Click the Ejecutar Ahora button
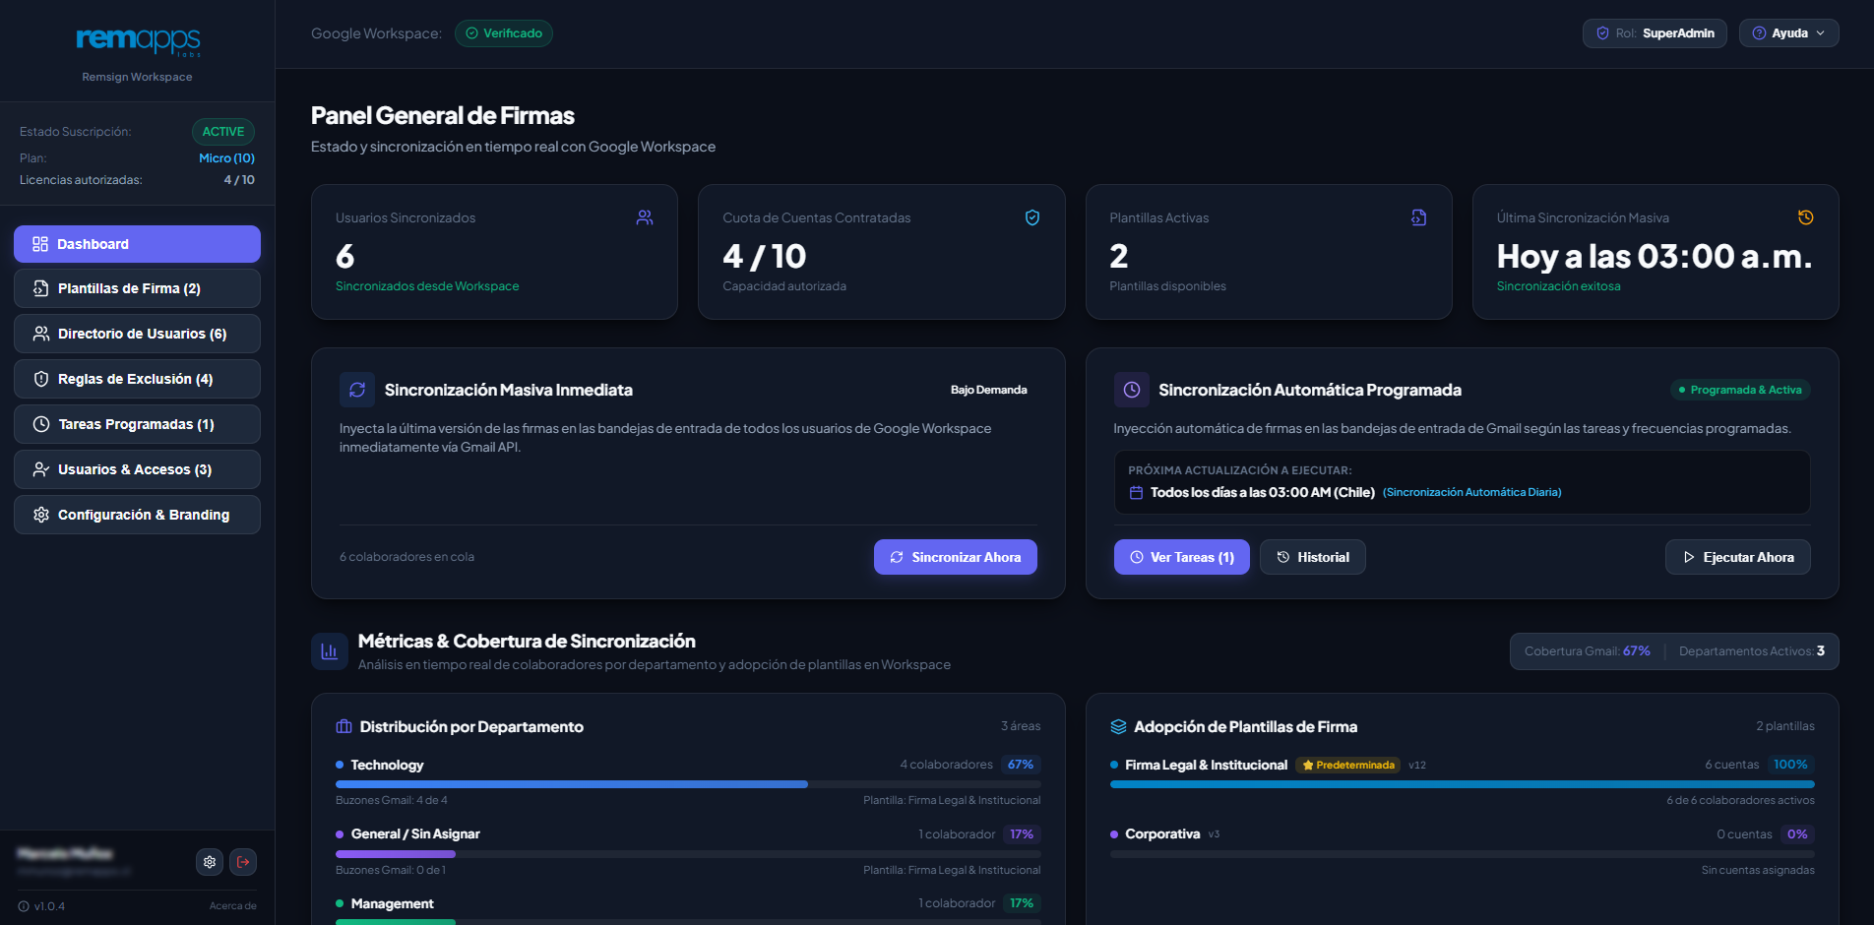Viewport: 1874px width, 925px height. click(1737, 557)
